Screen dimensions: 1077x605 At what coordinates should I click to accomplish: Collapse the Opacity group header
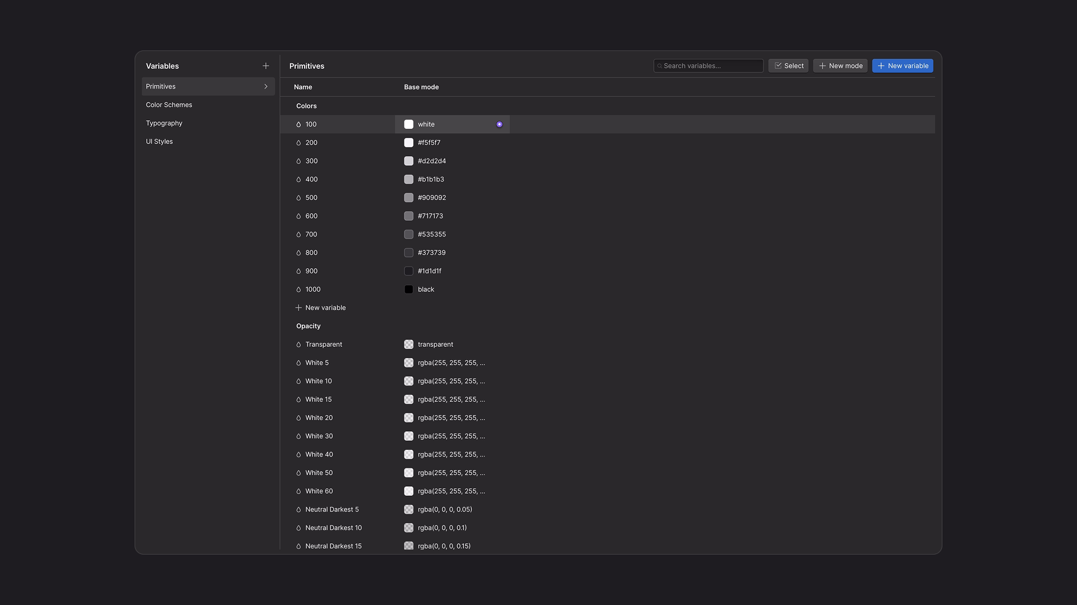pos(308,326)
